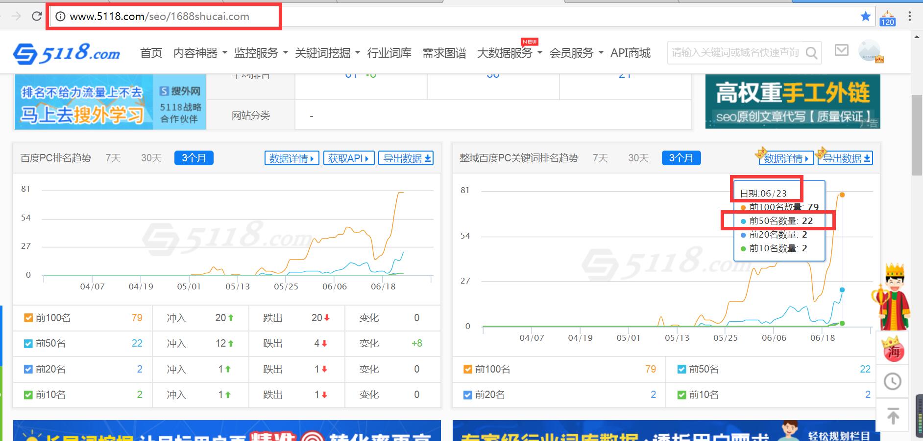Uncheck the 前100名 checkbox in the left table
The height and width of the screenshot is (441, 923).
point(28,318)
